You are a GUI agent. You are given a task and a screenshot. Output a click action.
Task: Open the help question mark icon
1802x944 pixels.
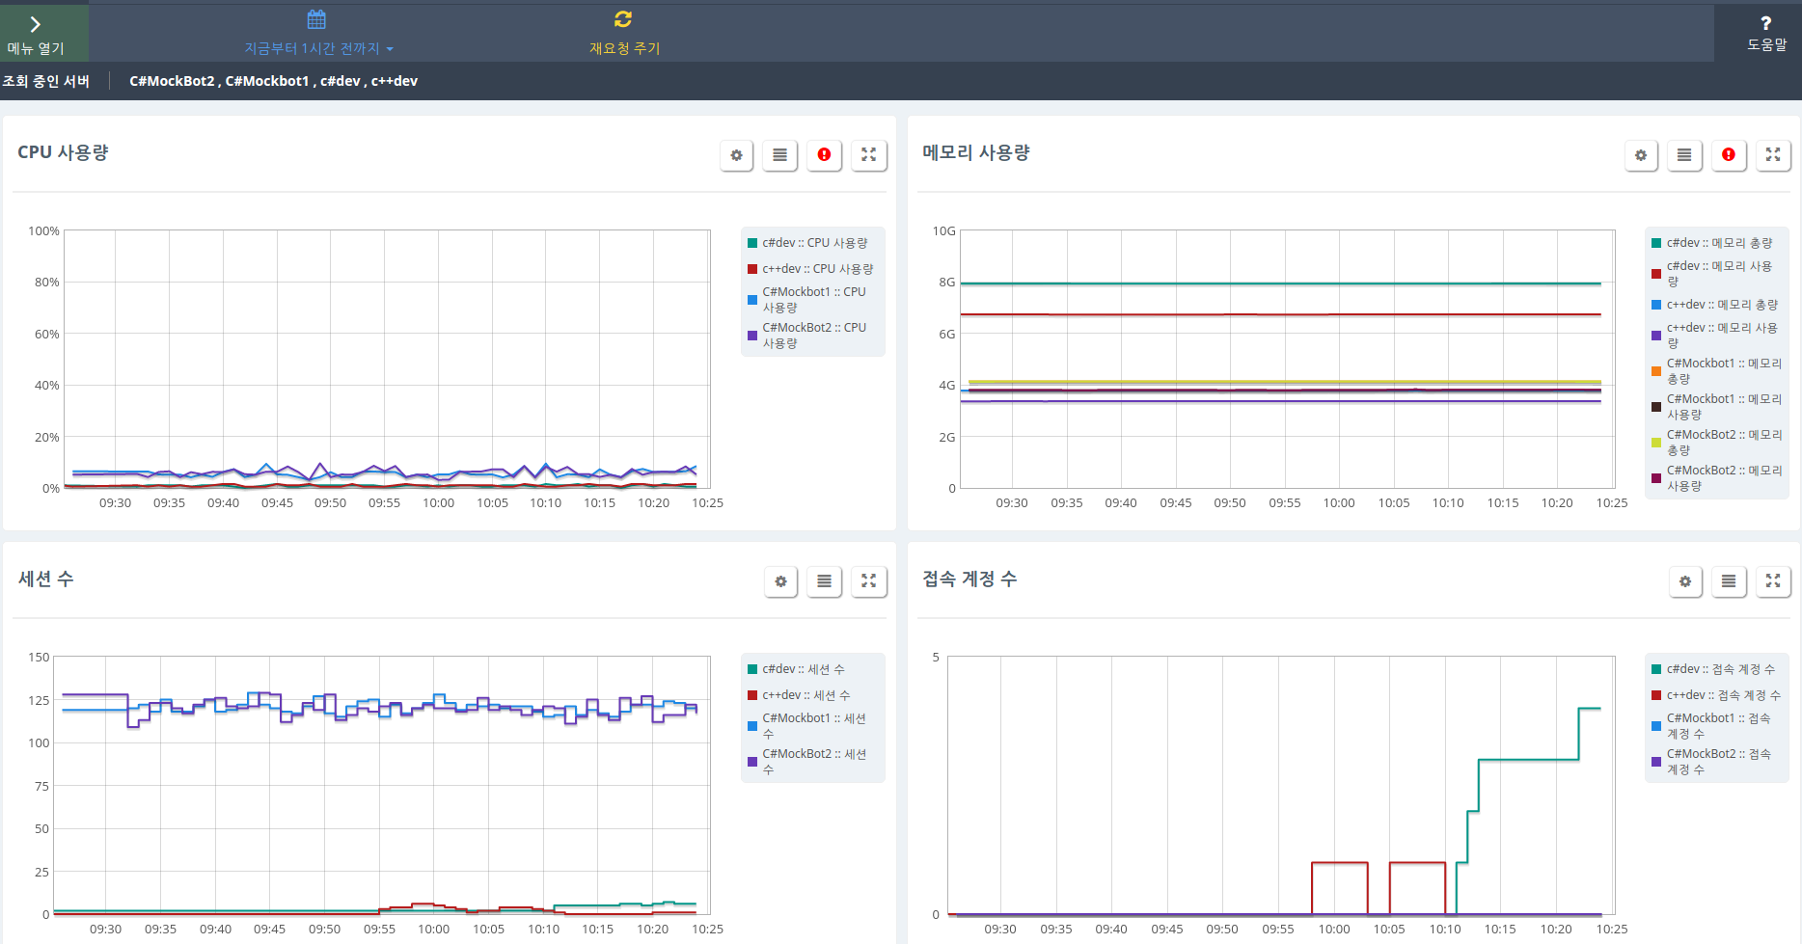click(x=1765, y=23)
